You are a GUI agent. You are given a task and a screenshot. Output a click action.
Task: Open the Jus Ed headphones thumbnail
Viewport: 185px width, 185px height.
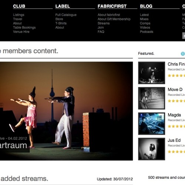[152, 149]
